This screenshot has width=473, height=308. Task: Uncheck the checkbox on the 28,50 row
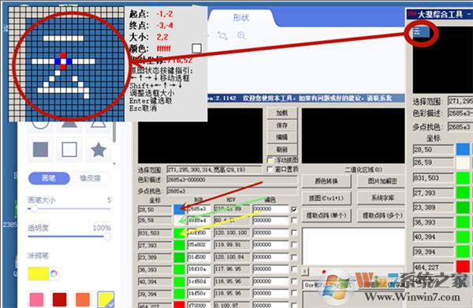click(x=294, y=210)
